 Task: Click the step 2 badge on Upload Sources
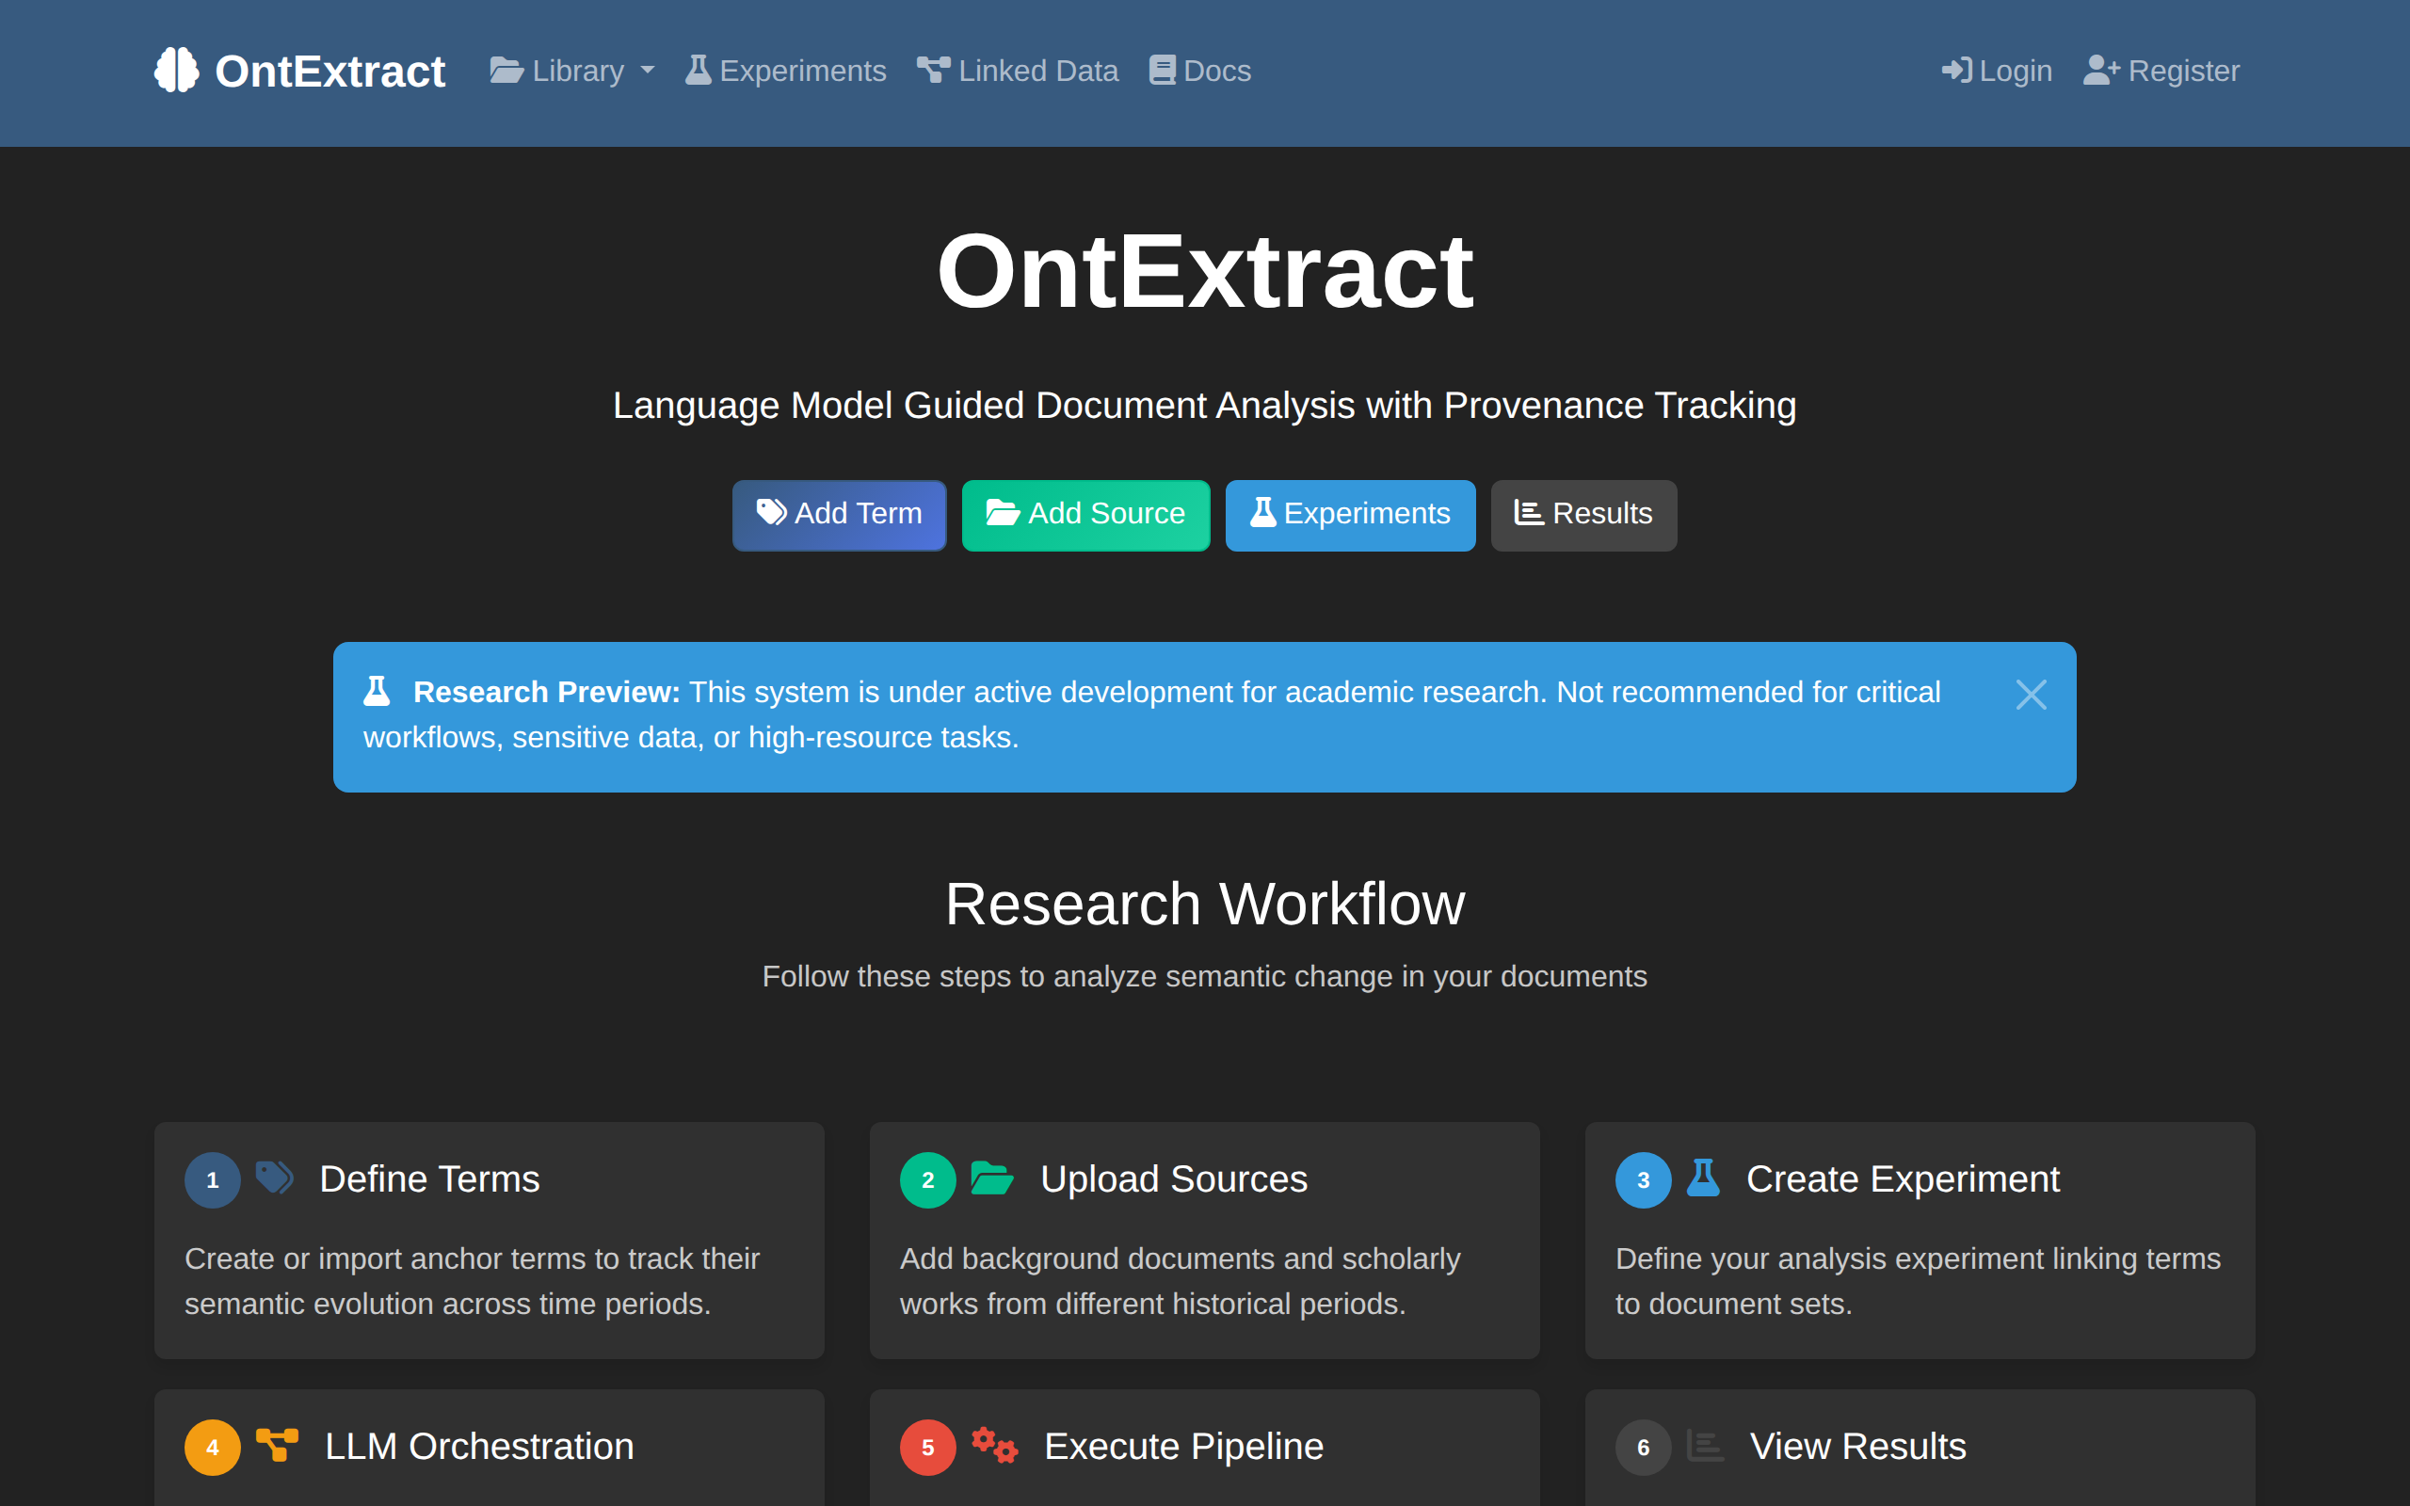tap(927, 1179)
